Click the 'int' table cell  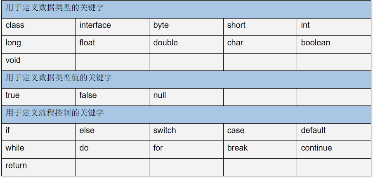(334, 27)
